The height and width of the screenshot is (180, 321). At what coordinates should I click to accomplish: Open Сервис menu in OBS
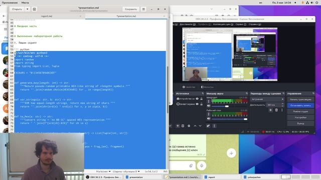241,24
